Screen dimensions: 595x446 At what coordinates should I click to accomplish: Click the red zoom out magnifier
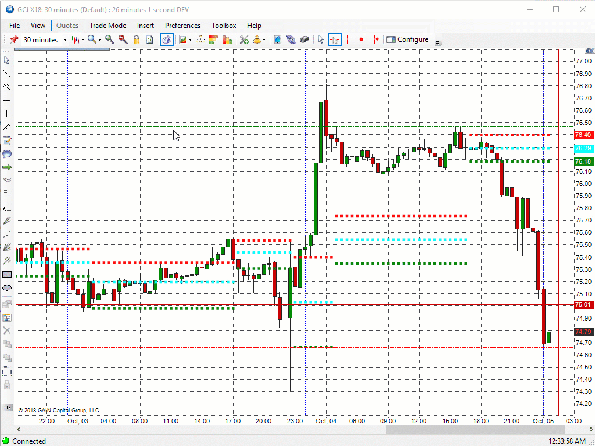coord(123,39)
